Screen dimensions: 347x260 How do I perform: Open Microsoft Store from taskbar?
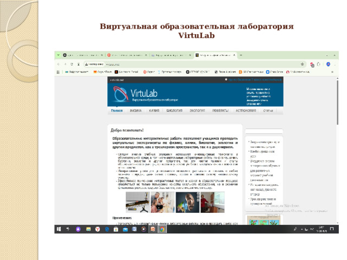click(116, 229)
